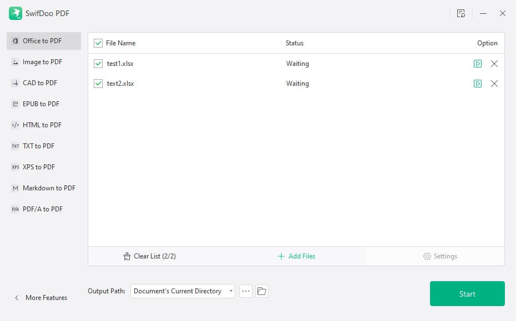Select the test1.xlsx file name
The height and width of the screenshot is (321, 516).
click(120, 64)
